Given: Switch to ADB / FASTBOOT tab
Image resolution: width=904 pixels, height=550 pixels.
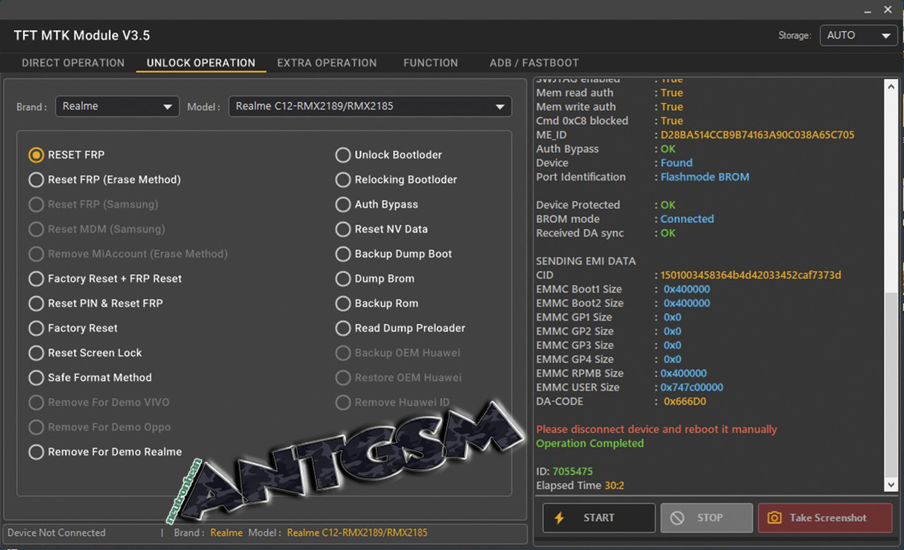Looking at the screenshot, I should 535,63.
